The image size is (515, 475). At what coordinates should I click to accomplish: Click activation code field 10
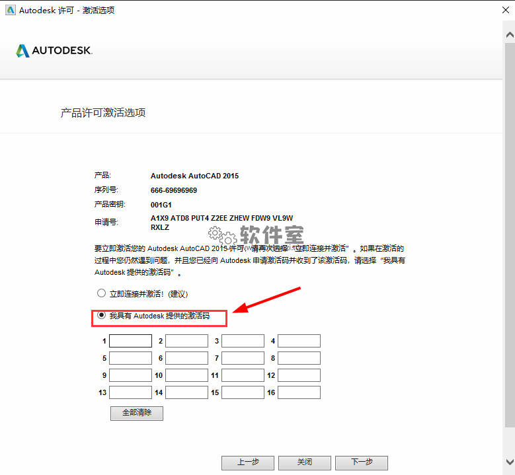coord(186,375)
